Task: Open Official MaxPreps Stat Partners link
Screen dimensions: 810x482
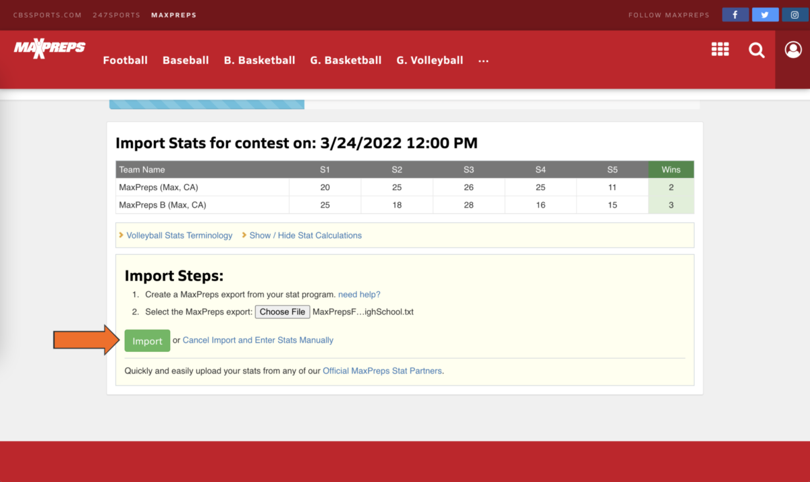Action: point(383,371)
